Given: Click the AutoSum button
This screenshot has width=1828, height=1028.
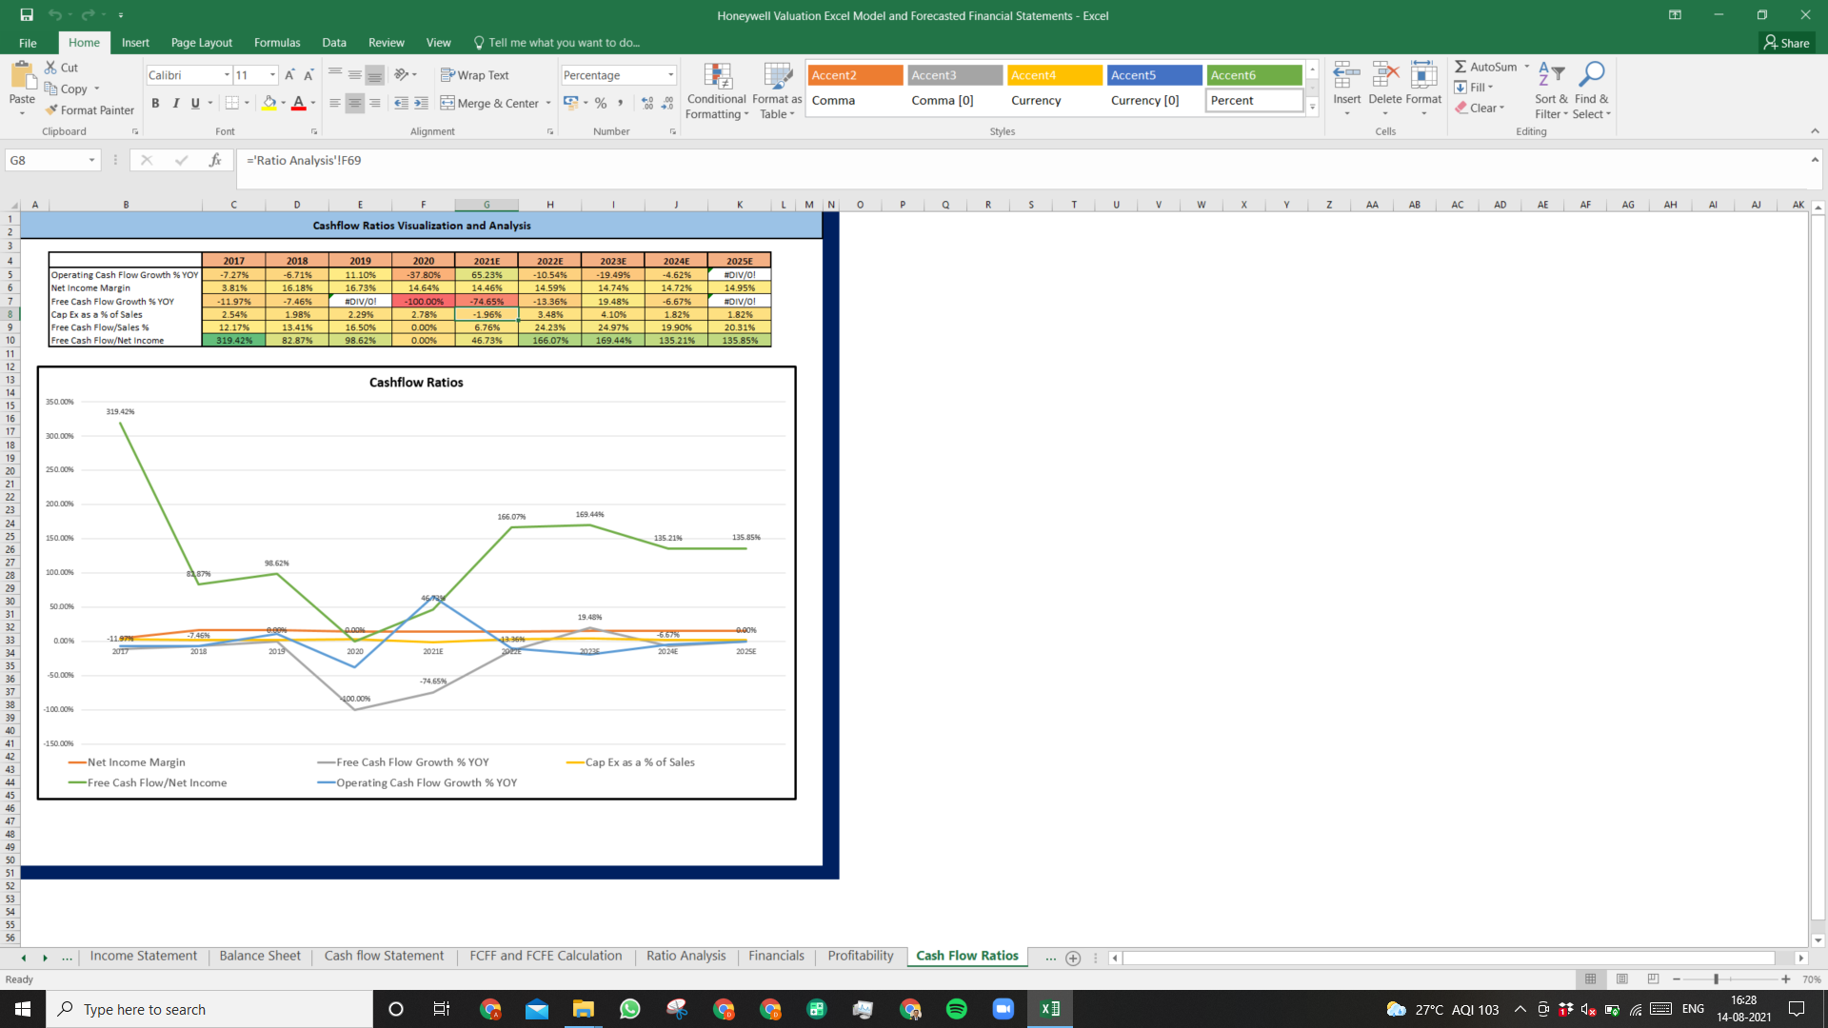Looking at the screenshot, I should click(x=1485, y=67).
